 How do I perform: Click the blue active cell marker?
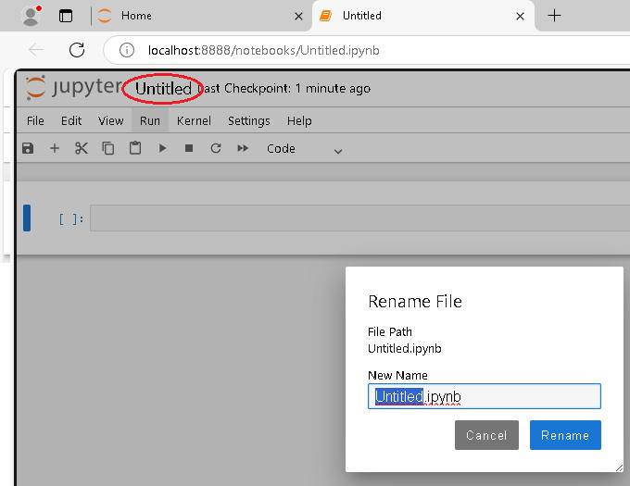coord(27,218)
